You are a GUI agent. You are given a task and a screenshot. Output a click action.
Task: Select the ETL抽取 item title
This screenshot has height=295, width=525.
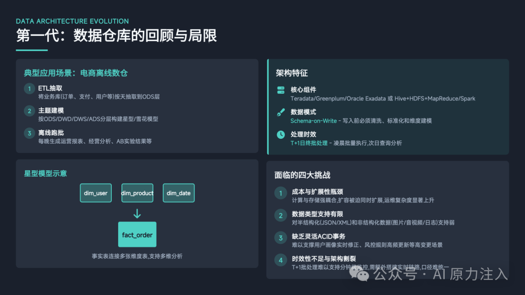(x=50, y=88)
